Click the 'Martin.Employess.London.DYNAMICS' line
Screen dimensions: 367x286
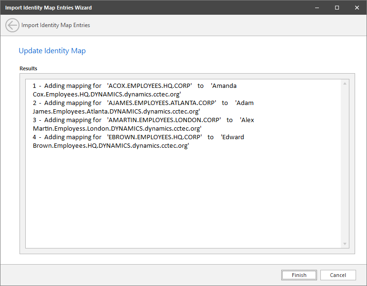[x=117, y=129]
